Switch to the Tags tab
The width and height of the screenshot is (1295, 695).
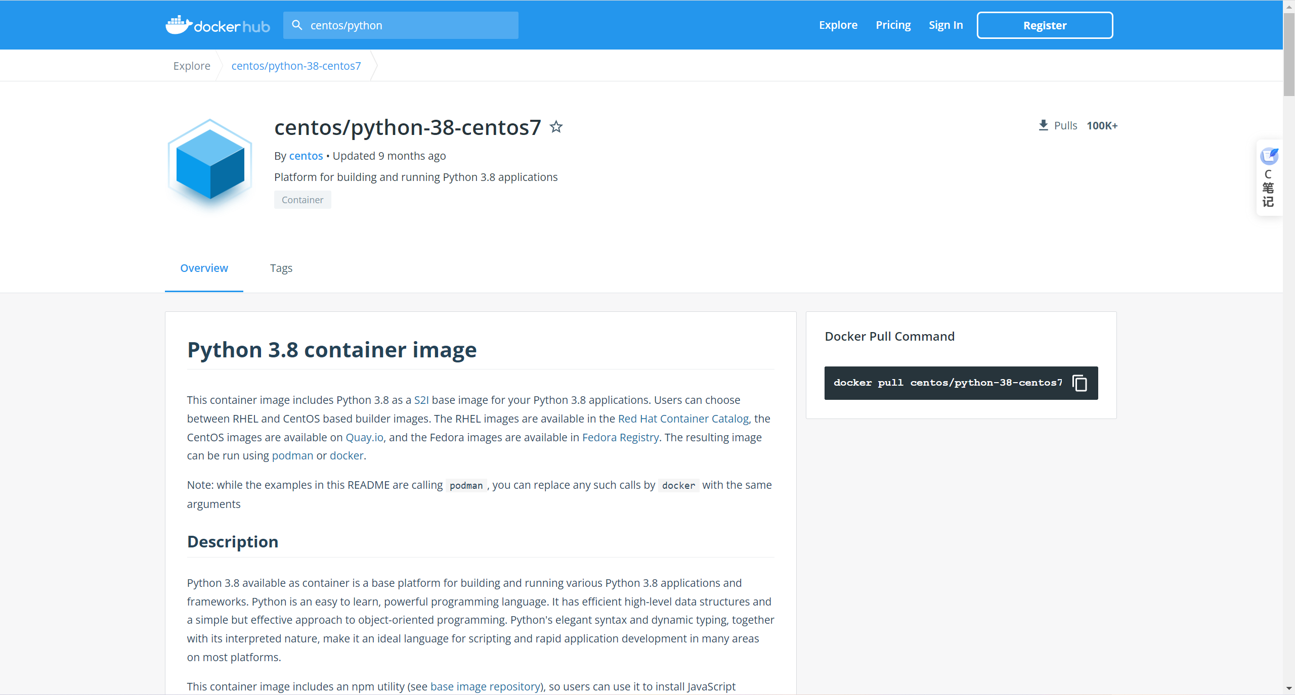(281, 268)
